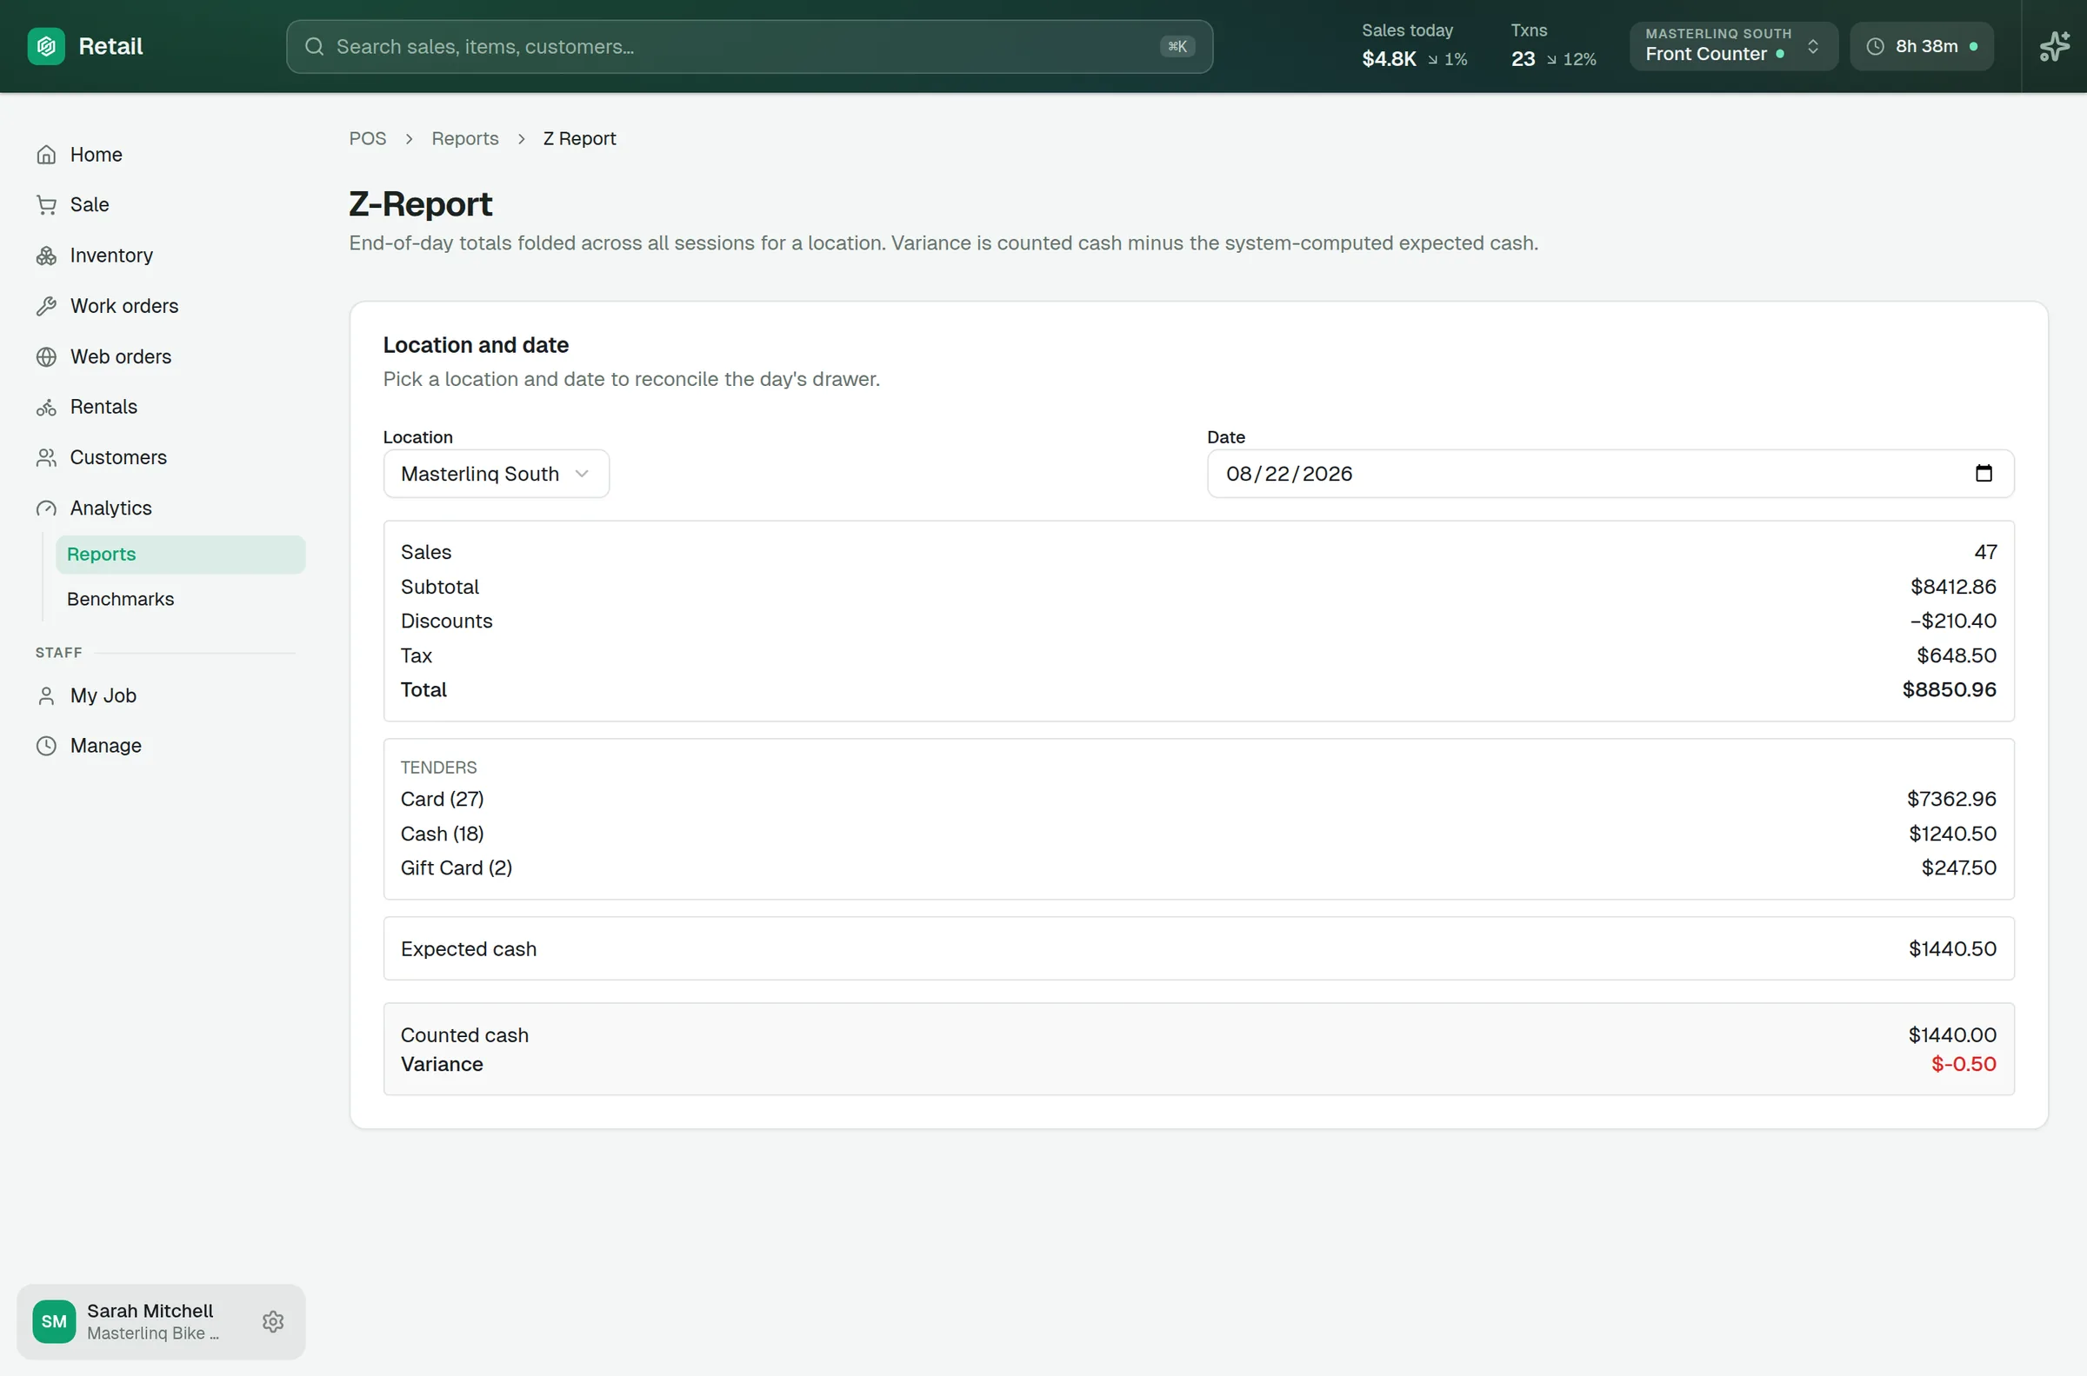This screenshot has width=2087, height=1376.
Task: Open settings gear beside Sarah Mitchell
Action: (273, 1321)
